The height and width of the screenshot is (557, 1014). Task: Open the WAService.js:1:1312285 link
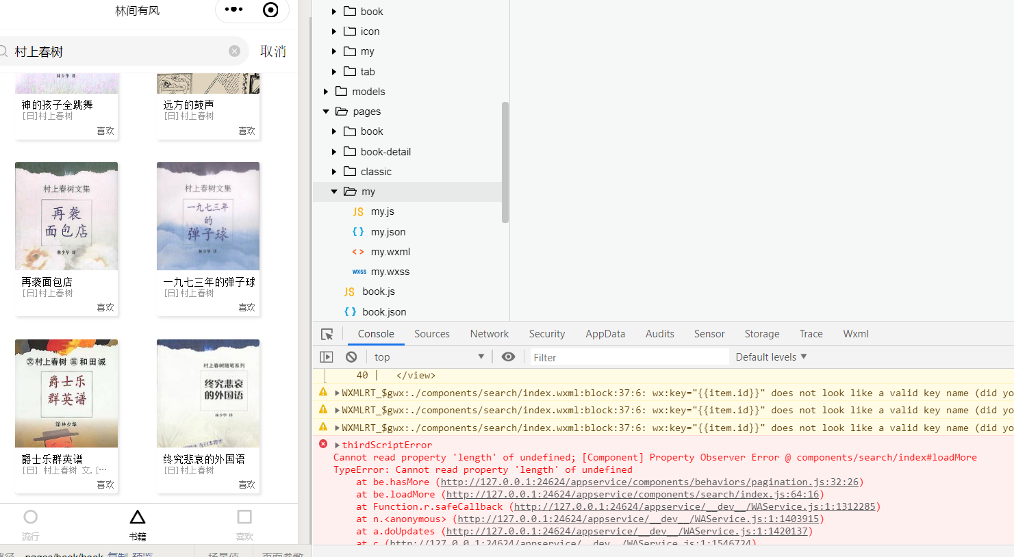[695, 507]
